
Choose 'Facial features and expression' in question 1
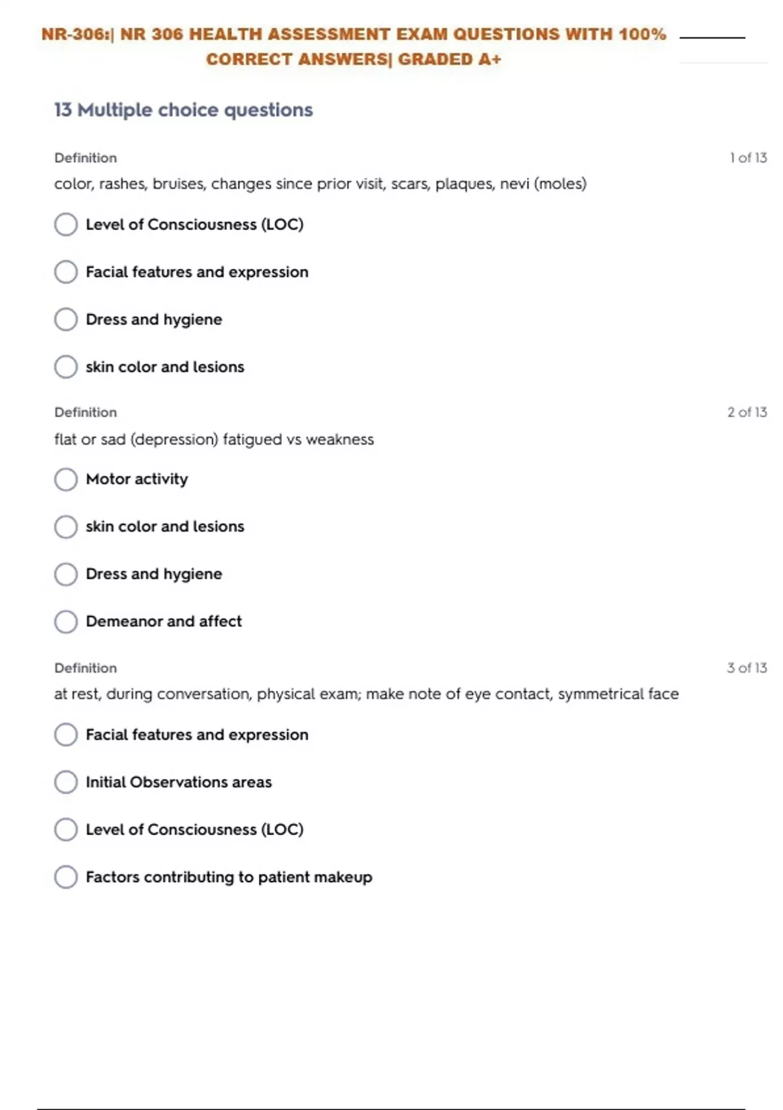[x=66, y=272]
